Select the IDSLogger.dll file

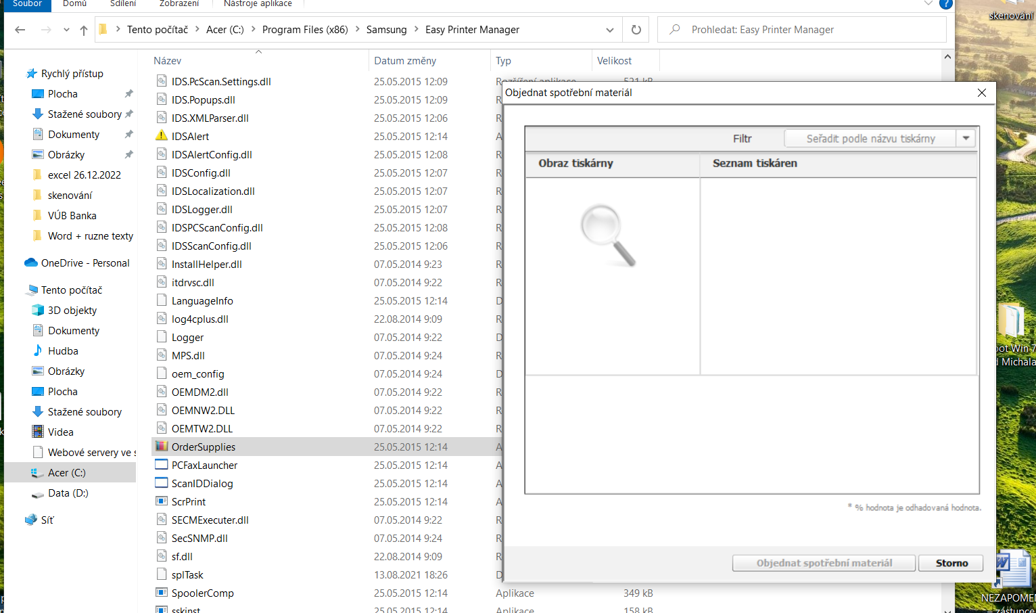tap(202, 209)
